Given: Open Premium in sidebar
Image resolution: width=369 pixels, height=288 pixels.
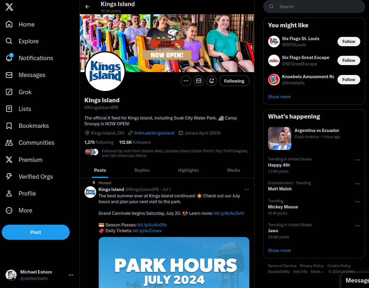Looking at the screenshot, I should pos(24,160).
